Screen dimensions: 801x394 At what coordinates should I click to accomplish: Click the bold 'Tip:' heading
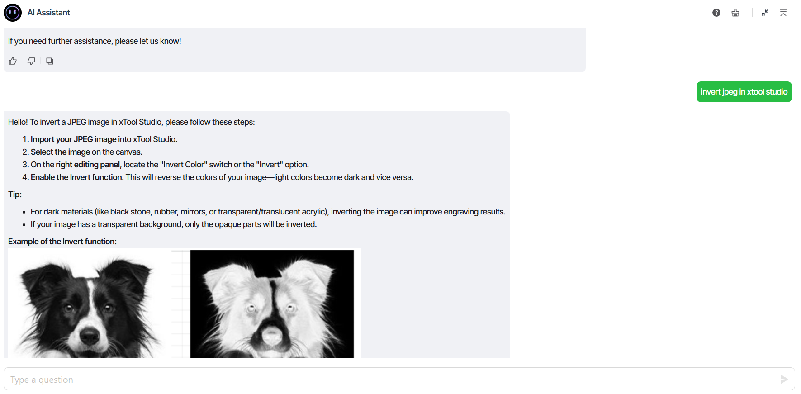click(15, 195)
